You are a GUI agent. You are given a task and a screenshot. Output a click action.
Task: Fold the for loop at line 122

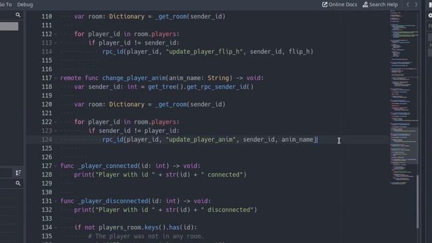(x=55, y=122)
